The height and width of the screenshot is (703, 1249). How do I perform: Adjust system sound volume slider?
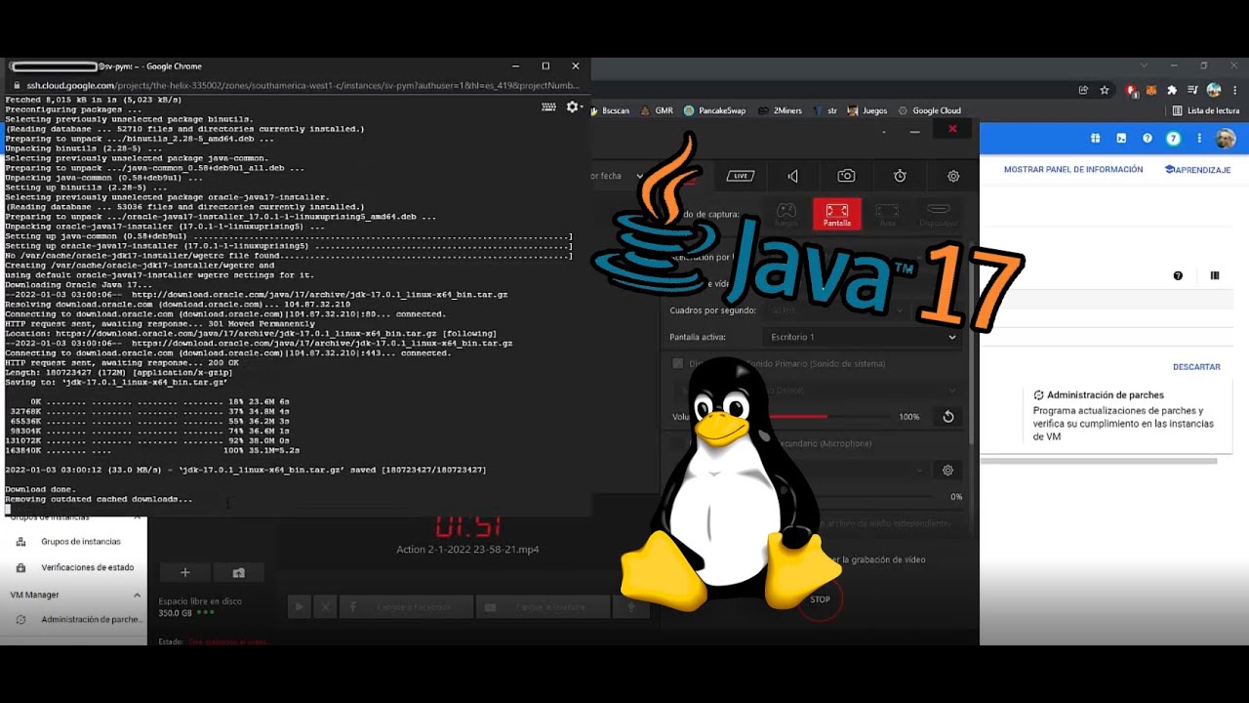click(829, 417)
